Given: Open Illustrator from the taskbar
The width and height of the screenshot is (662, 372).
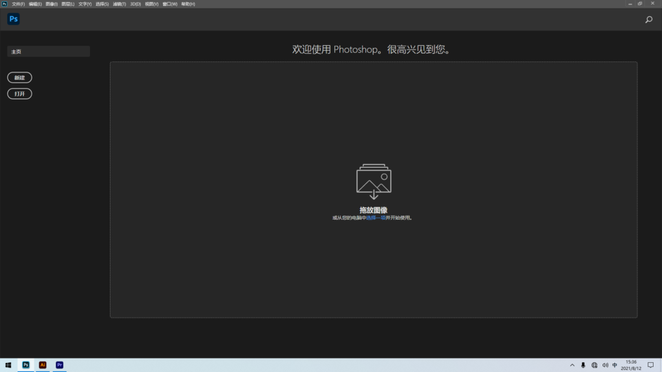Looking at the screenshot, I should (43, 366).
